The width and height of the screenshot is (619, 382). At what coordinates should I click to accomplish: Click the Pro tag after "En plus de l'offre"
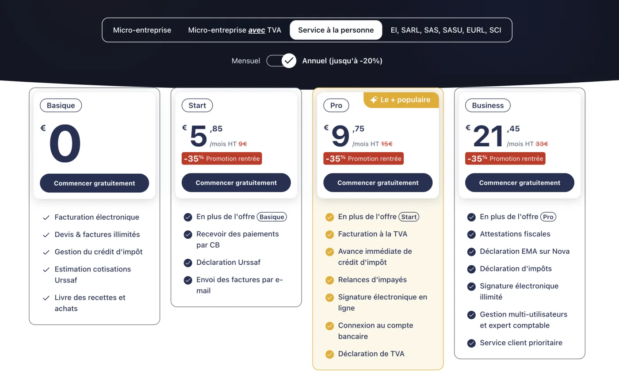[548, 217]
